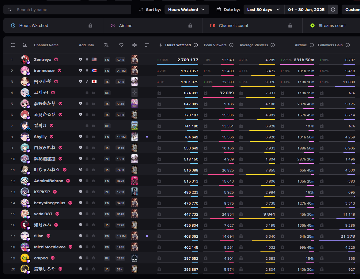Screen dimensions: 360x279
Task: Click info icon next to Peak Viewers header
Action: pyautogui.click(x=231, y=45)
